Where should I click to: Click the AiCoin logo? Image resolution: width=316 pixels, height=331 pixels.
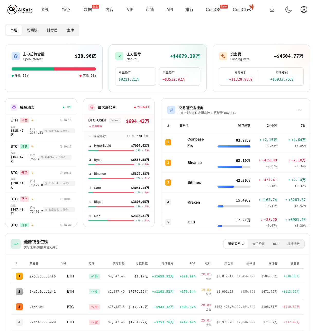click(x=20, y=9)
